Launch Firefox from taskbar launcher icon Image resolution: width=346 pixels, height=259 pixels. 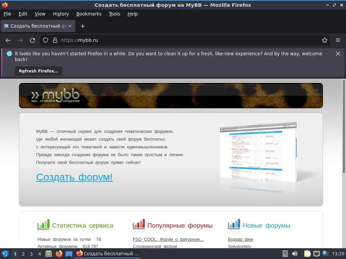59,254
